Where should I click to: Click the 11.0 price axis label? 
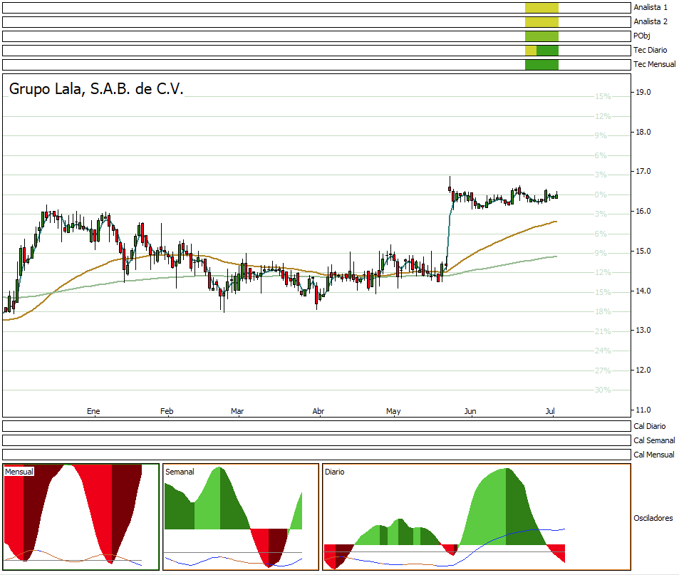point(643,410)
